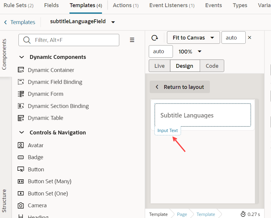Select the Dynamic Table component icon
Viewport: 271px width, 218px height.
coord(21,118)
